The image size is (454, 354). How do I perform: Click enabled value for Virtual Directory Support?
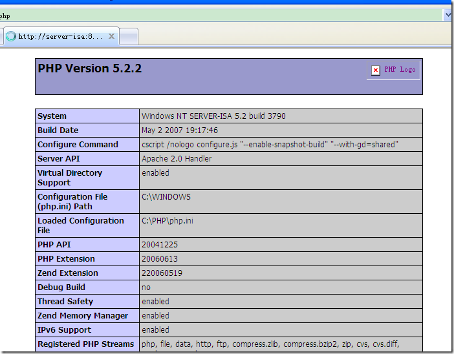[155, 173]
